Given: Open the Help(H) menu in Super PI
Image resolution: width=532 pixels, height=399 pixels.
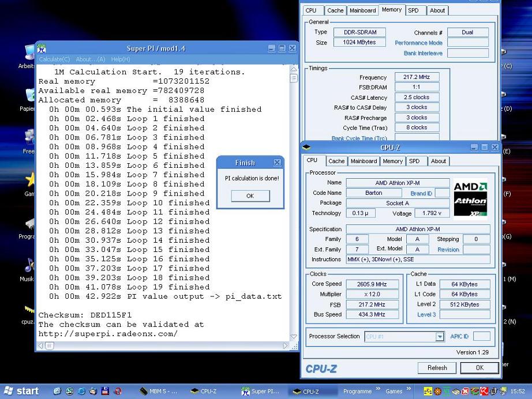Looking at the screenshot, I should [x=121, y=59].
